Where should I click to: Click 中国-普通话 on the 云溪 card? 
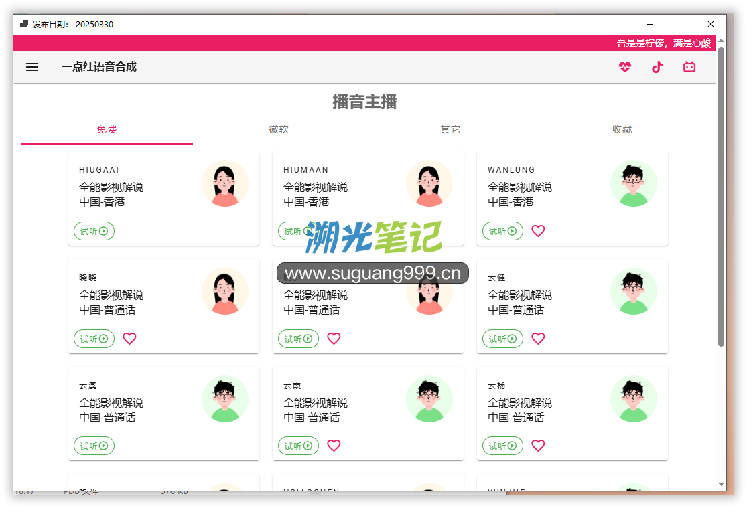click(107, 417)
